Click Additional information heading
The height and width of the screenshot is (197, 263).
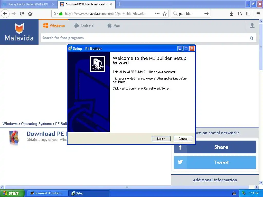tap(215, 180)
